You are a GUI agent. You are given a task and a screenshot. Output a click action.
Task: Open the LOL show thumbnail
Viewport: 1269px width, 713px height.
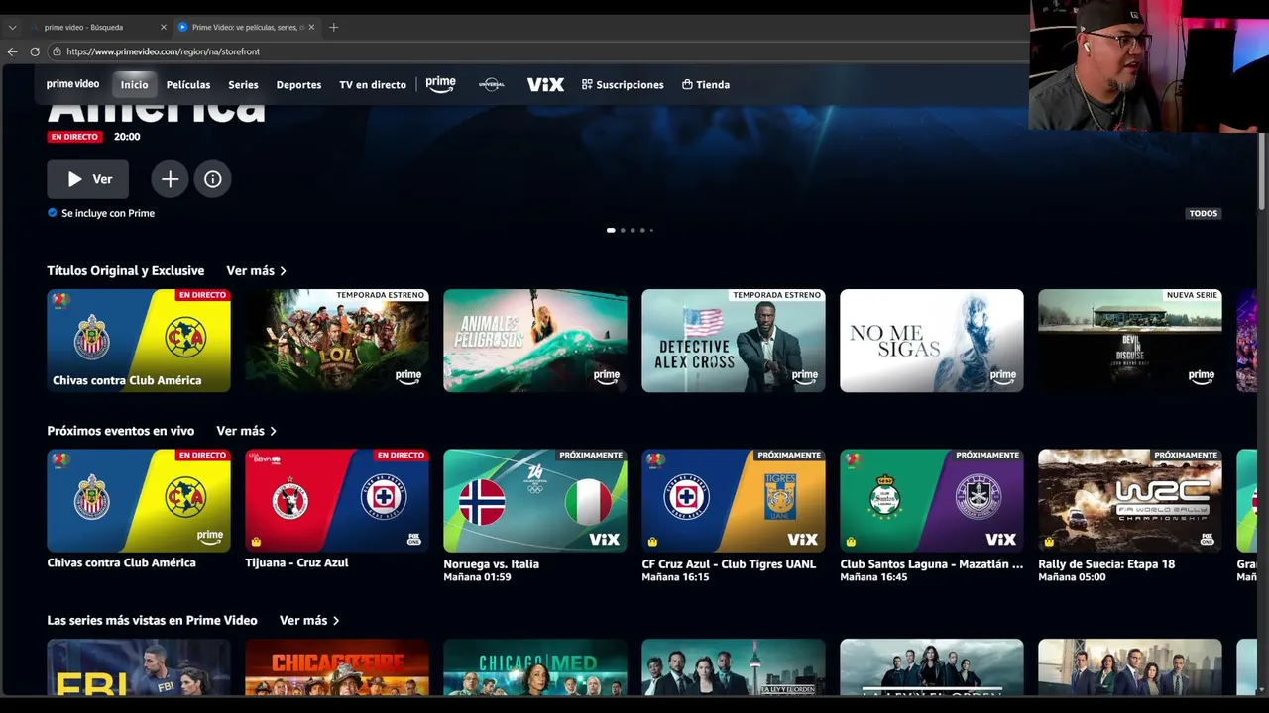337,341
